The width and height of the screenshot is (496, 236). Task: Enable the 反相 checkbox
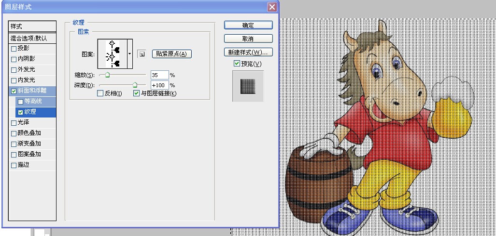coord(100,93)
